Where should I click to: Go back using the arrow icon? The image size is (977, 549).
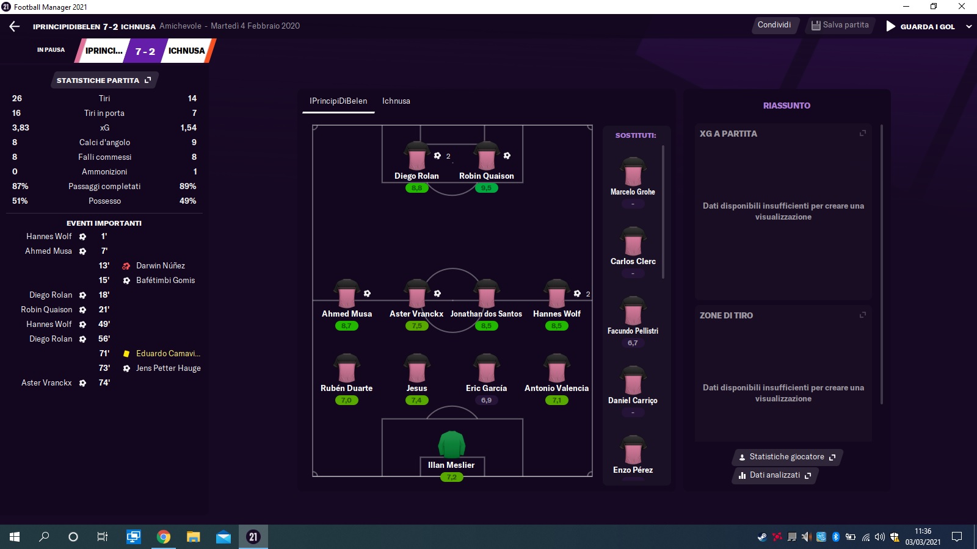[15, 26]
